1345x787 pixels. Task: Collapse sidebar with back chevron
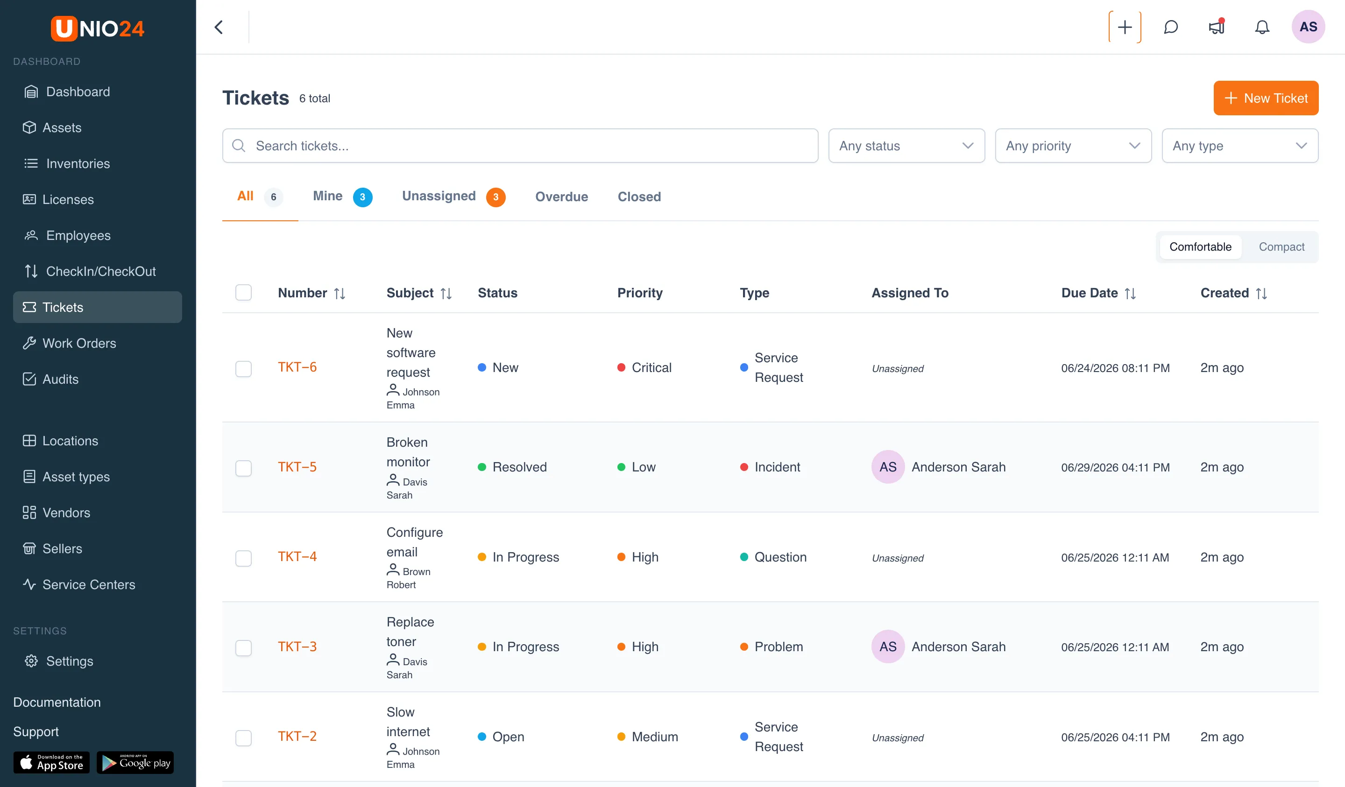219,27
